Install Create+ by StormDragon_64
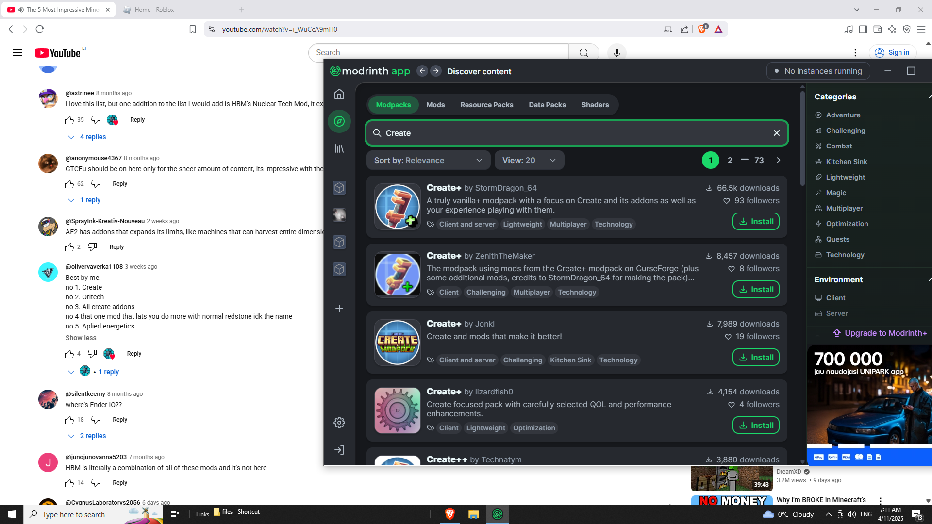The image size is (932, 524). [x=755, y=221]
